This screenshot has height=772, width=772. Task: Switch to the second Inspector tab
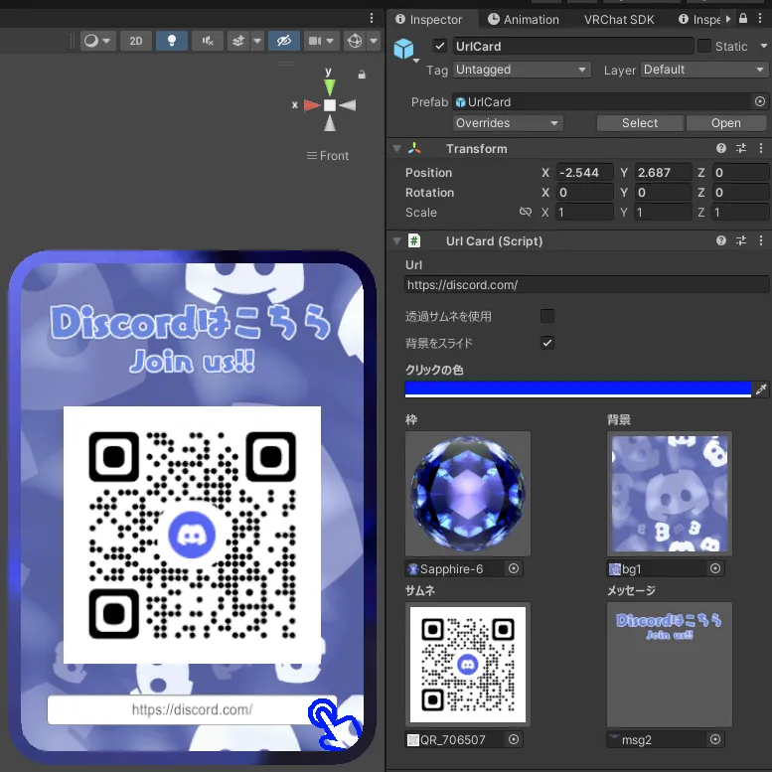click(x=699, y=20)
